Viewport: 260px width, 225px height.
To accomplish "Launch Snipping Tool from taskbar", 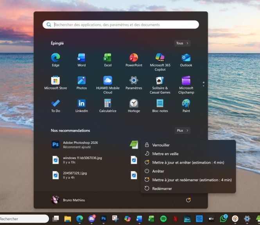I will (115, 219).
